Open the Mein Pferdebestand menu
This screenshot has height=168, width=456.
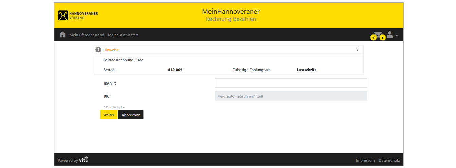(87, 35)
